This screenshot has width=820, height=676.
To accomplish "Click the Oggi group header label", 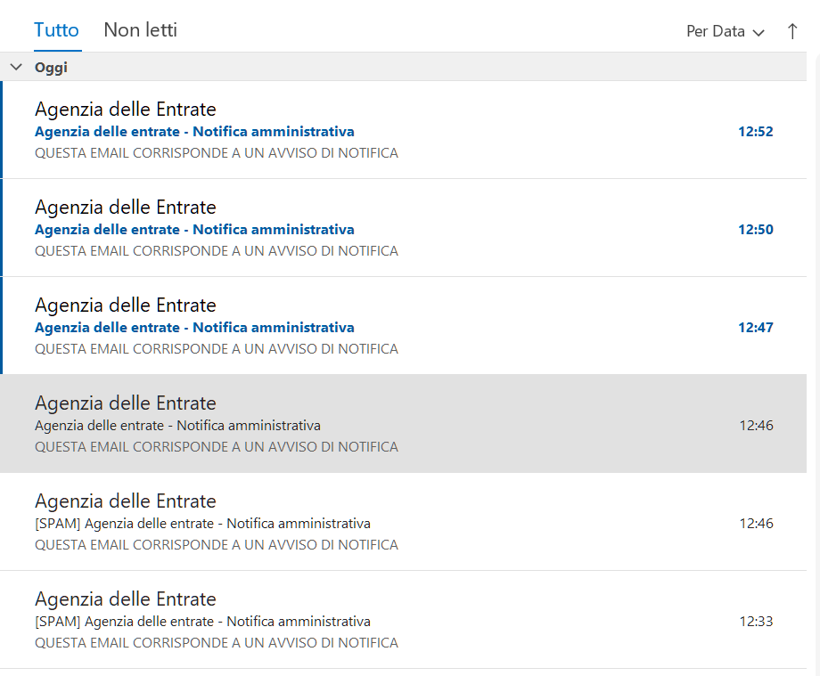I will (x=51, y=67).
